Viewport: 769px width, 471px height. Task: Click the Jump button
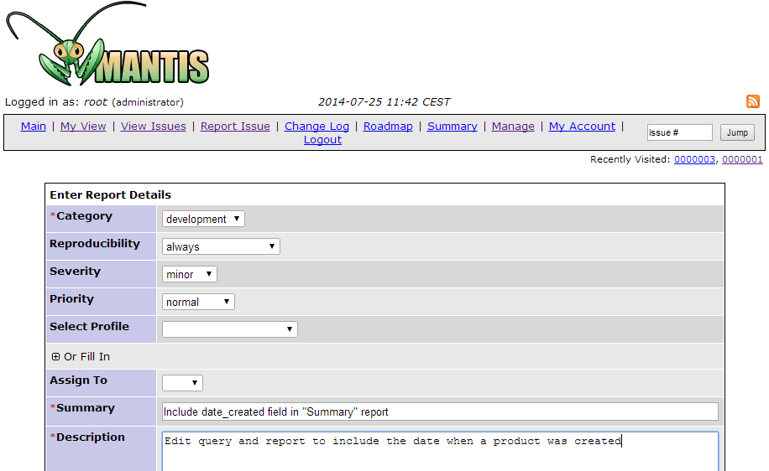737,132
